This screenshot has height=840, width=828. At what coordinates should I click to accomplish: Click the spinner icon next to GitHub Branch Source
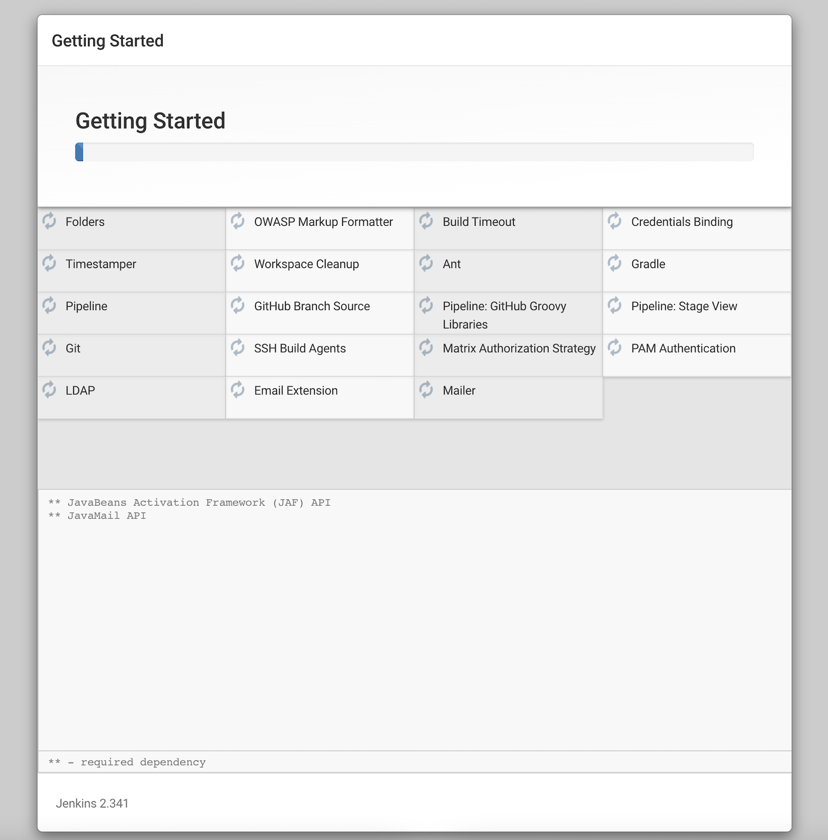[238, 305]
